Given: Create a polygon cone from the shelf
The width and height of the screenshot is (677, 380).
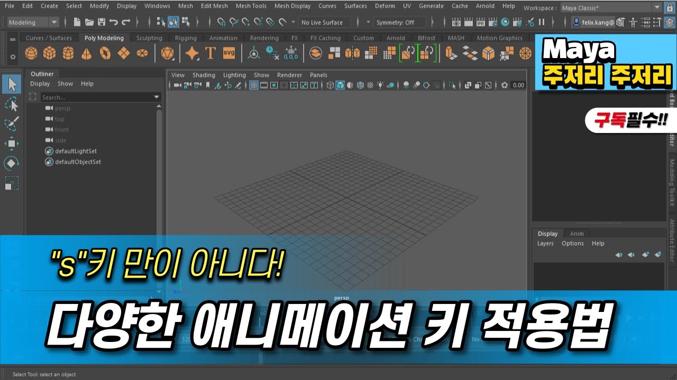Looking at the screenshot, I should click(x=87, y=53).
